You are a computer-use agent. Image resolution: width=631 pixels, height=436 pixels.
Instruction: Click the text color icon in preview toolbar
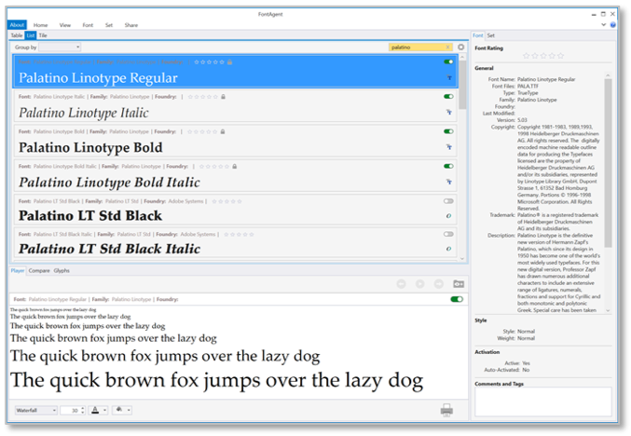95,410
